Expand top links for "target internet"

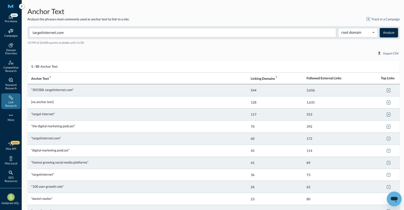click(x=389, y=114)
